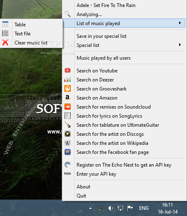
Task: Show hidden tray icons arrow
Action: click(90, 208)
